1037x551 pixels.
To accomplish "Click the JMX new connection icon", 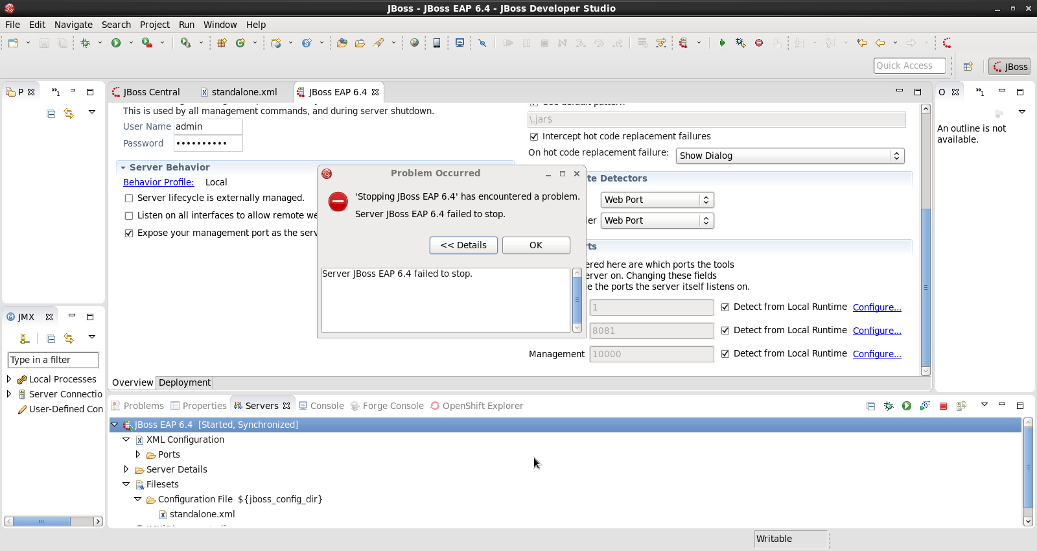I will (x=25, y=338).
